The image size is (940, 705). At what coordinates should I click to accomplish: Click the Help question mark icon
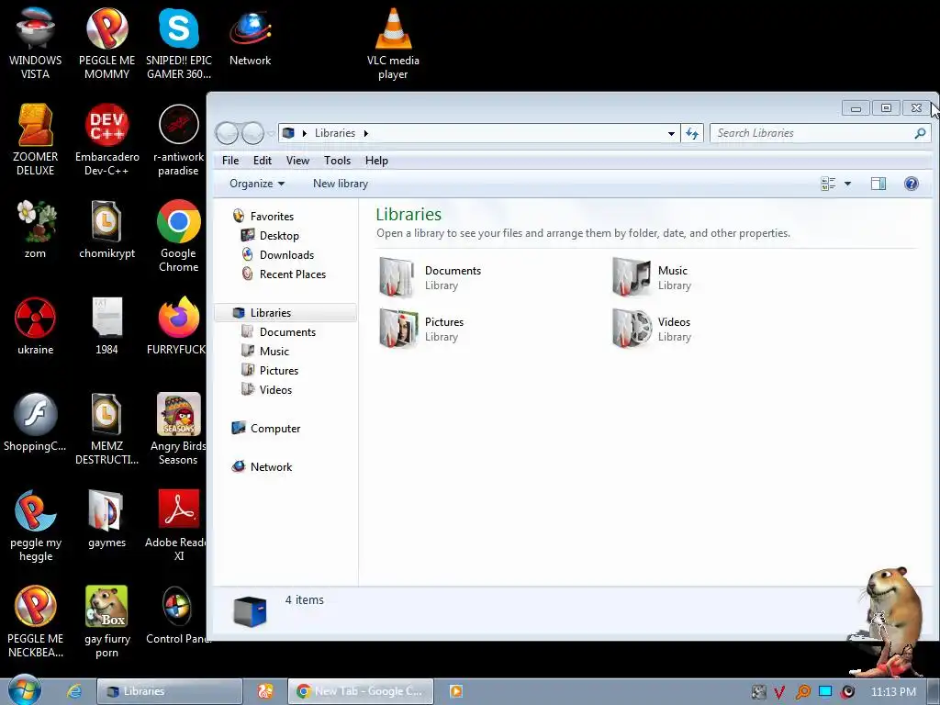tap(911, 184)
